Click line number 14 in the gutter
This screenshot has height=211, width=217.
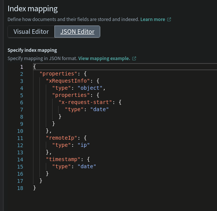[20, 160]
